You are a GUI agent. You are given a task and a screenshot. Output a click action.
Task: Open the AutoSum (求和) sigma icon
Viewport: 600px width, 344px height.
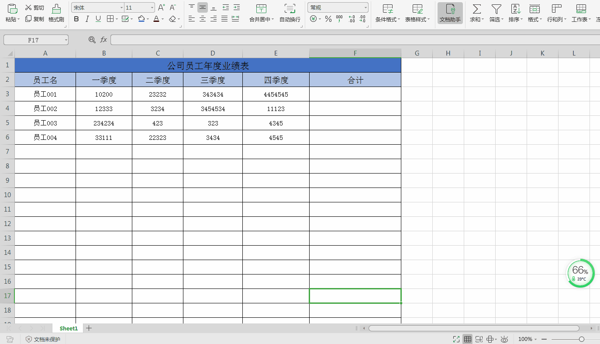pyautogui.click(x=477, y=9)
